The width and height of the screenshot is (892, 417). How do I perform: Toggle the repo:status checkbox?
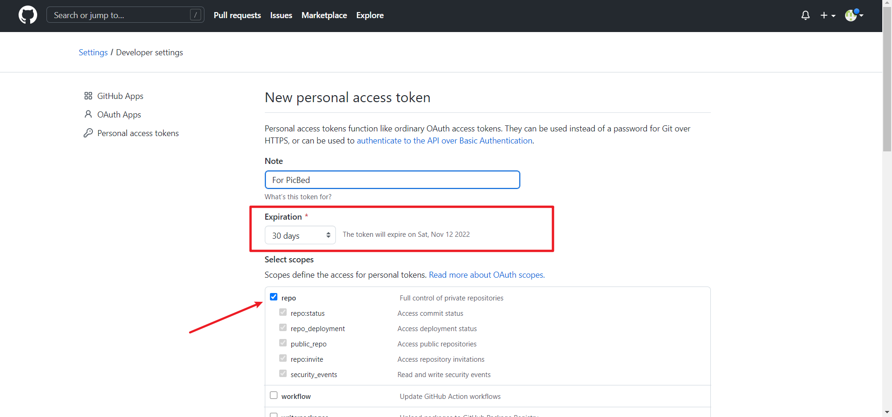[x=283, y=312]
